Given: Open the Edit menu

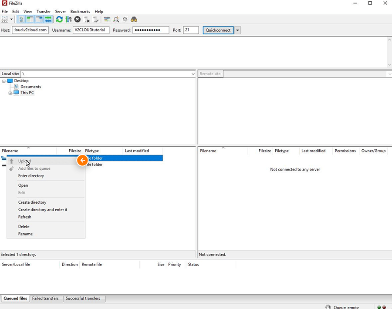Looking at the screenshot, I should click(x=16, y=11).
